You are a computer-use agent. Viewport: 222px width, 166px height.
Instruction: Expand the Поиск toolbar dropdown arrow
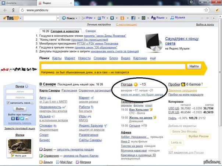pyautogui.click(x=76, y=18)
